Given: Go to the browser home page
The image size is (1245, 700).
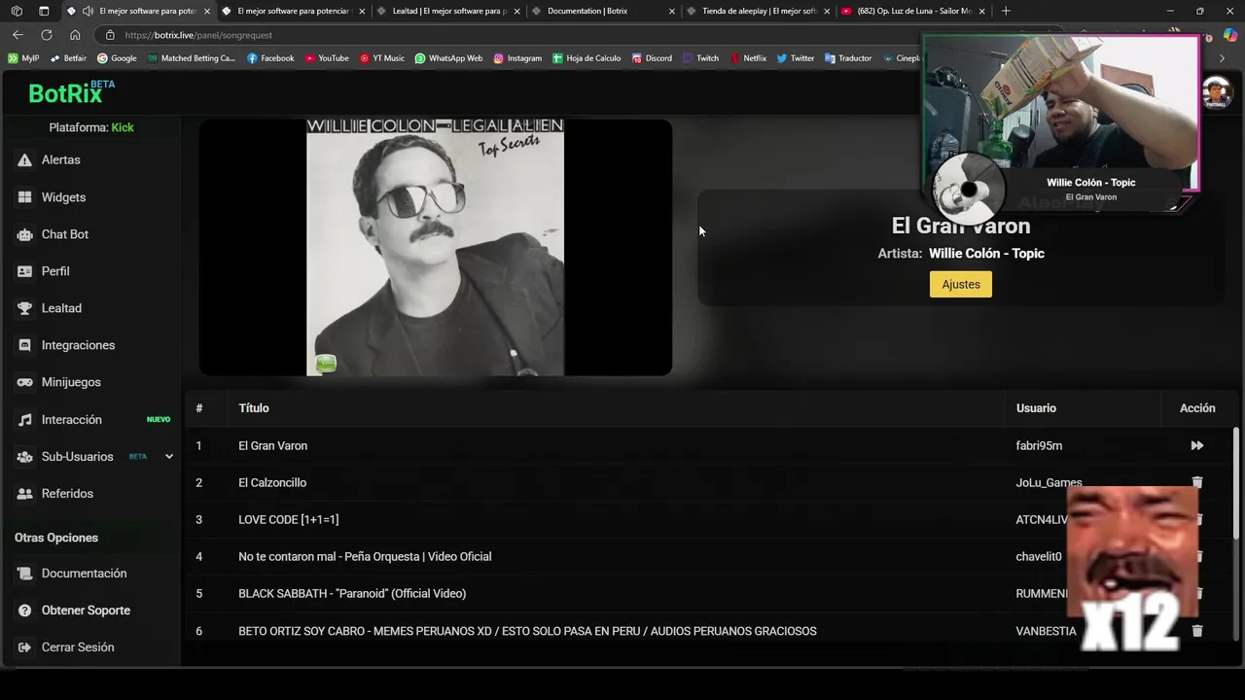Looking at the screenshot, I should (75, 35).
